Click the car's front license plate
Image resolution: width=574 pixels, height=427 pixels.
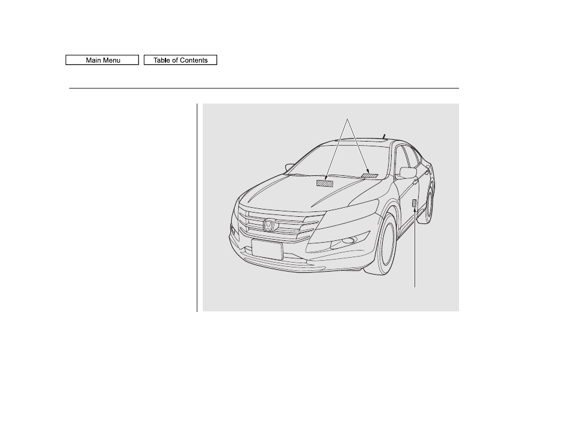point(267,249)
